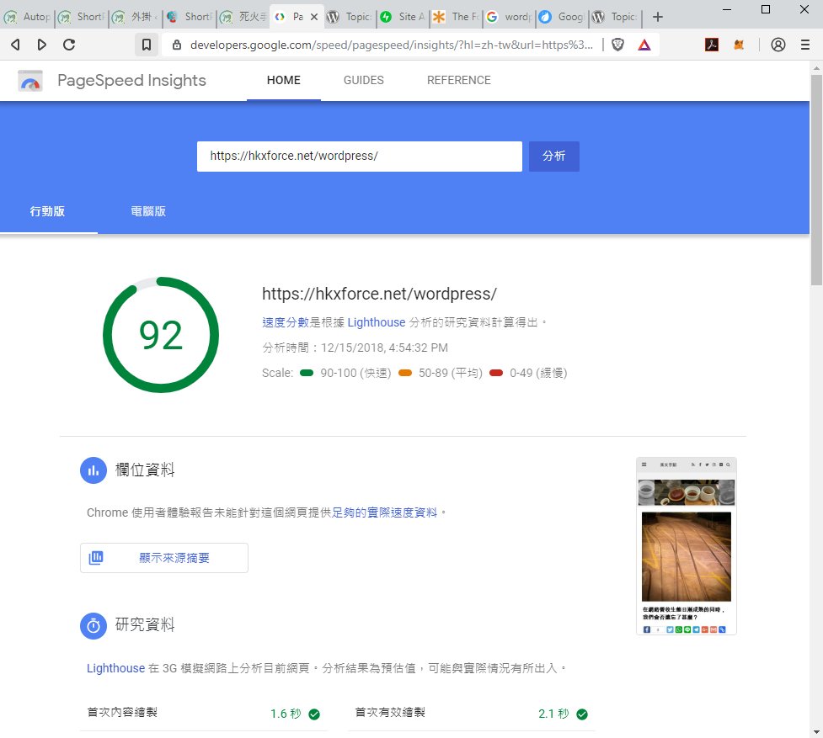
Task: Click the vertical page scrollbar thumb
Action: tap(816, 180)
